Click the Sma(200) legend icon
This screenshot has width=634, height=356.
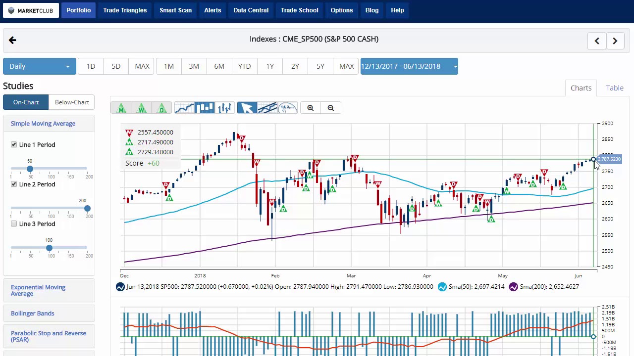tap(513, 287)
